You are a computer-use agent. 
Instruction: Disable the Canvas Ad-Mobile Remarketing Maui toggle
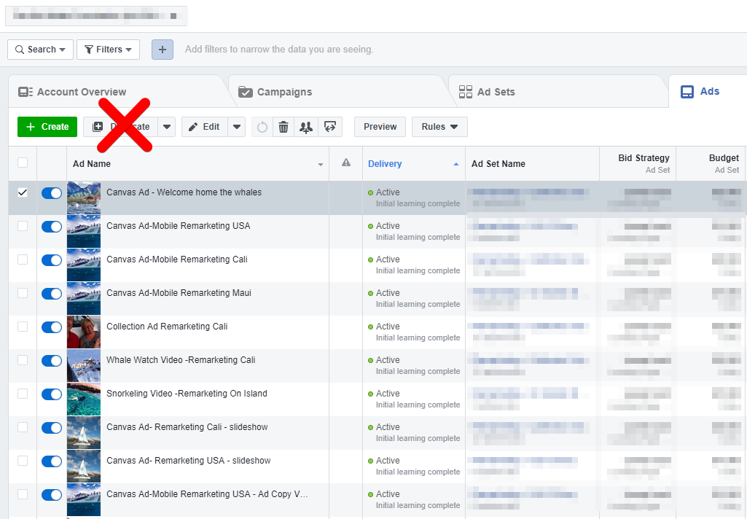[52, 294]
